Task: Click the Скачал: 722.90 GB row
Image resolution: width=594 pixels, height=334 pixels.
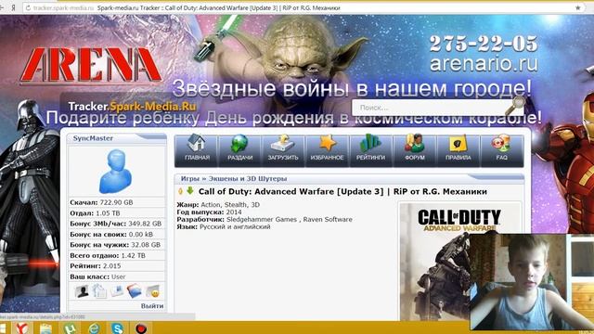Action: (117, 202)
